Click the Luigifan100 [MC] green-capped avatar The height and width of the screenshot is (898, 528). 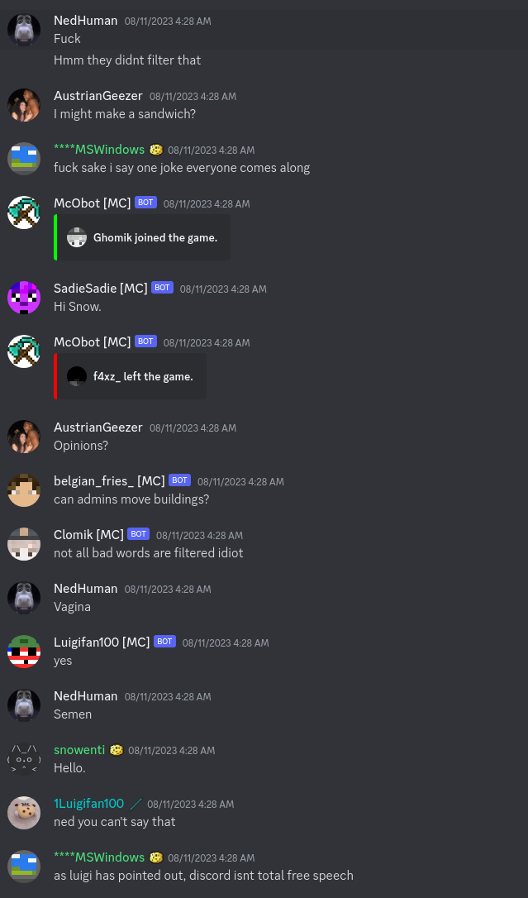click(x=24, y=652)
